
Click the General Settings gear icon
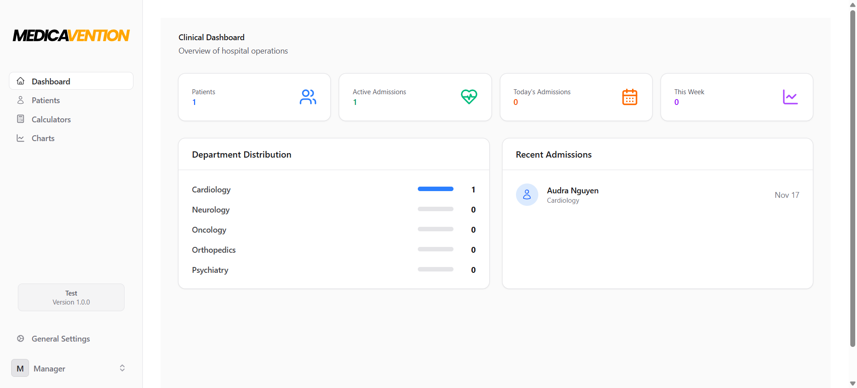click(21, 338)
